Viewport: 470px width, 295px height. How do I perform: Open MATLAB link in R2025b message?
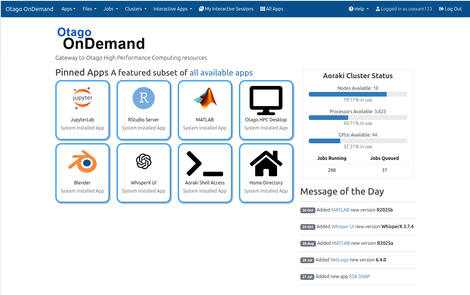pos(340,210)
